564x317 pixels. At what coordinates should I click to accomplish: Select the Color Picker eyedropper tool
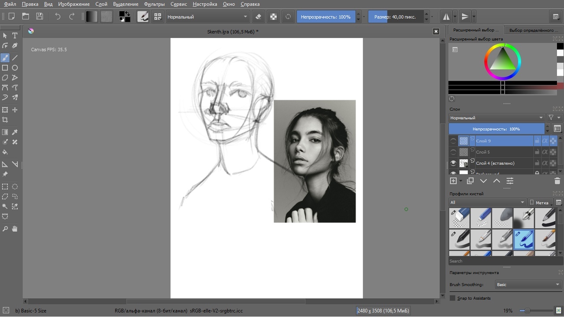(x=15, y=132)
